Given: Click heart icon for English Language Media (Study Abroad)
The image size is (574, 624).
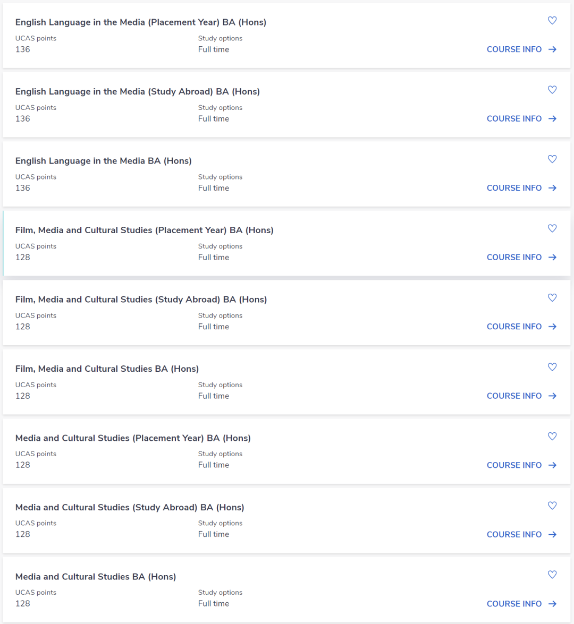Looking at the screenshot, I should [x=552, y=90].
